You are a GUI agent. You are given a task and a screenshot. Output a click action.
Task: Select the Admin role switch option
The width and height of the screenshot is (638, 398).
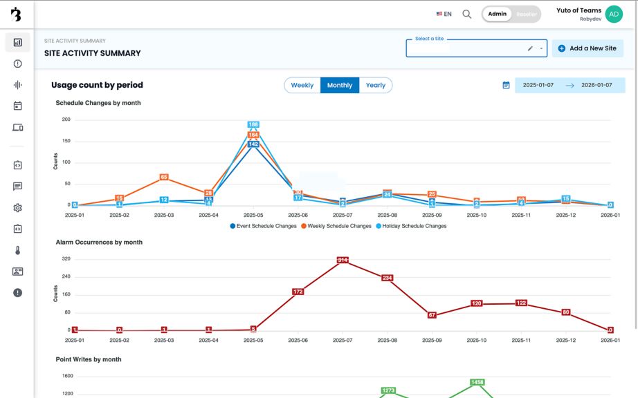[497, 14]
